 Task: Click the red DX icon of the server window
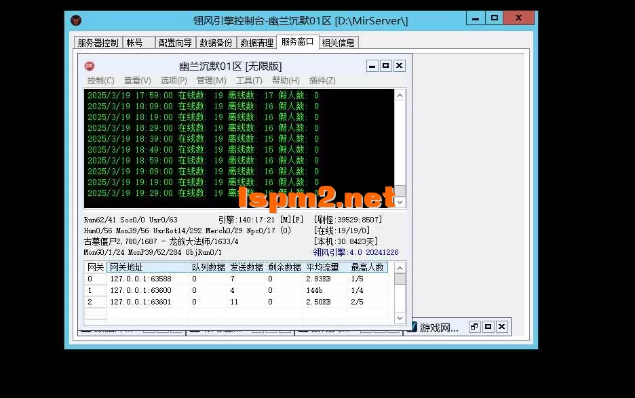[x=89, y=66]
